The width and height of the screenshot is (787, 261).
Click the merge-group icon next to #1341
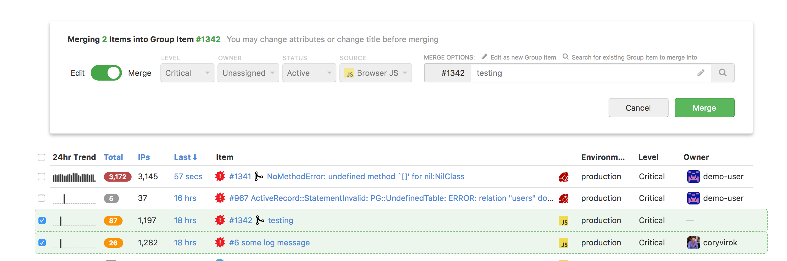258,176
